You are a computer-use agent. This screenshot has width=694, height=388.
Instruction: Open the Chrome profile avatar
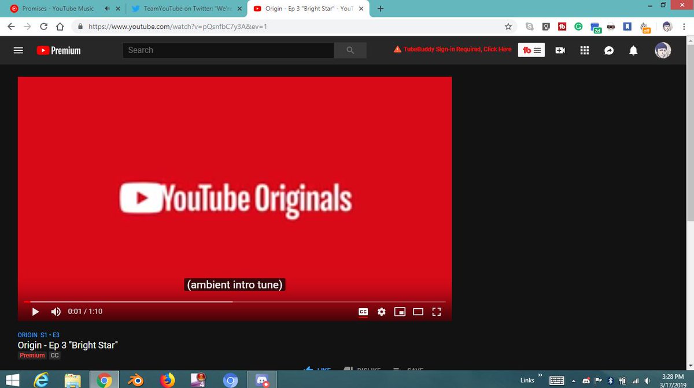pos(667,27)
